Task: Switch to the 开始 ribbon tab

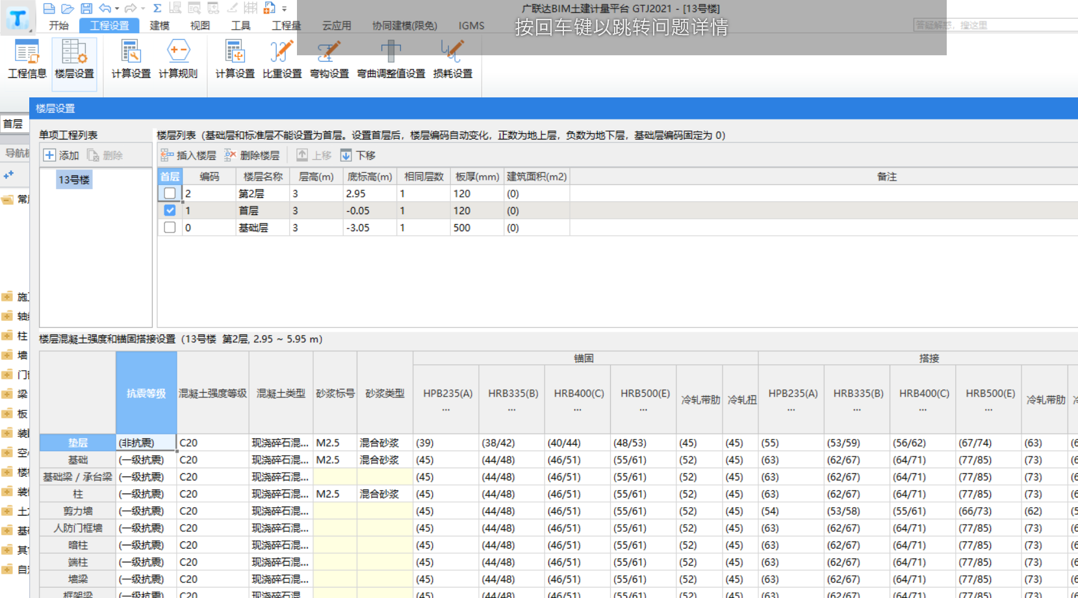Action: click(x=58, y=25)
